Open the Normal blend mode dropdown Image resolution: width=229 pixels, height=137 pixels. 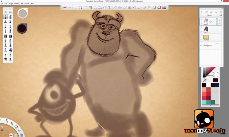(x=210, y=15)
